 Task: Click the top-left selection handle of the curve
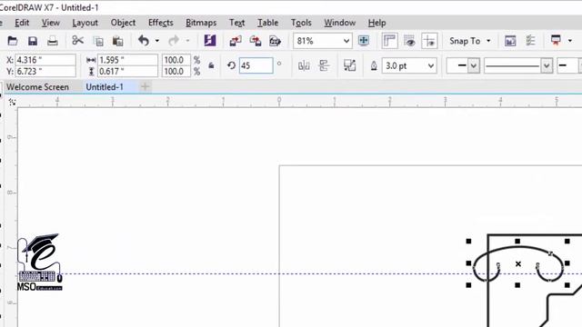468,242
